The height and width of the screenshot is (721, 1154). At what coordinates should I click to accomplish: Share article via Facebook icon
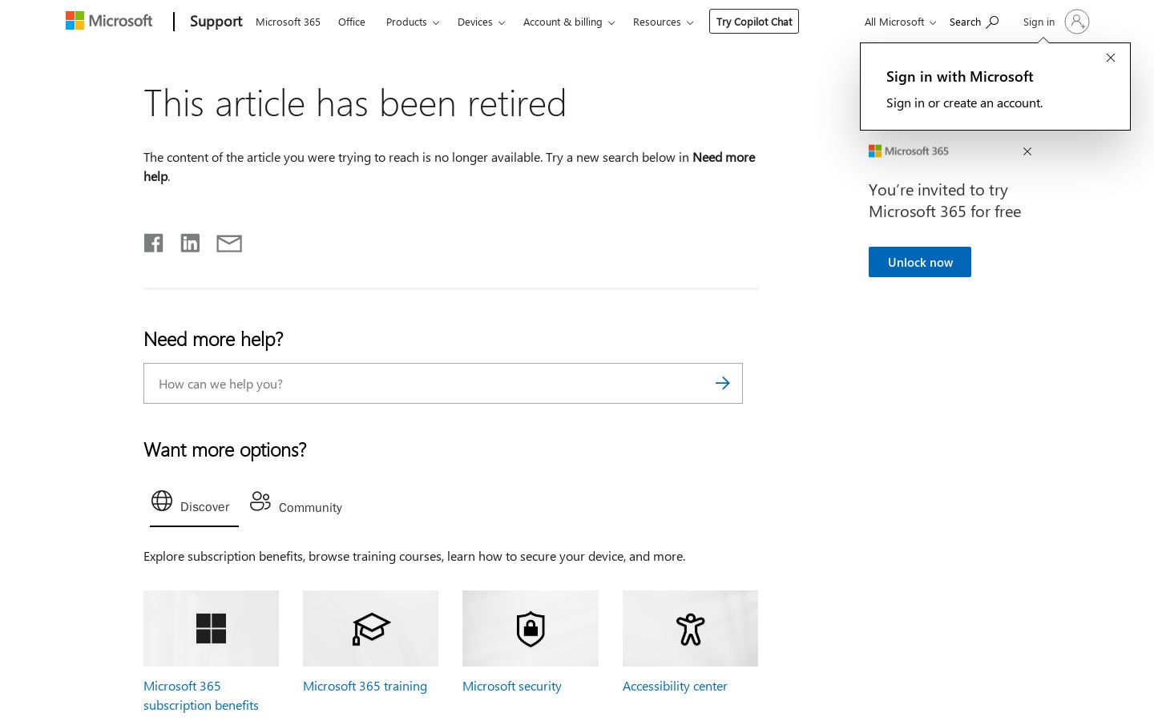(x=153, y=243)
